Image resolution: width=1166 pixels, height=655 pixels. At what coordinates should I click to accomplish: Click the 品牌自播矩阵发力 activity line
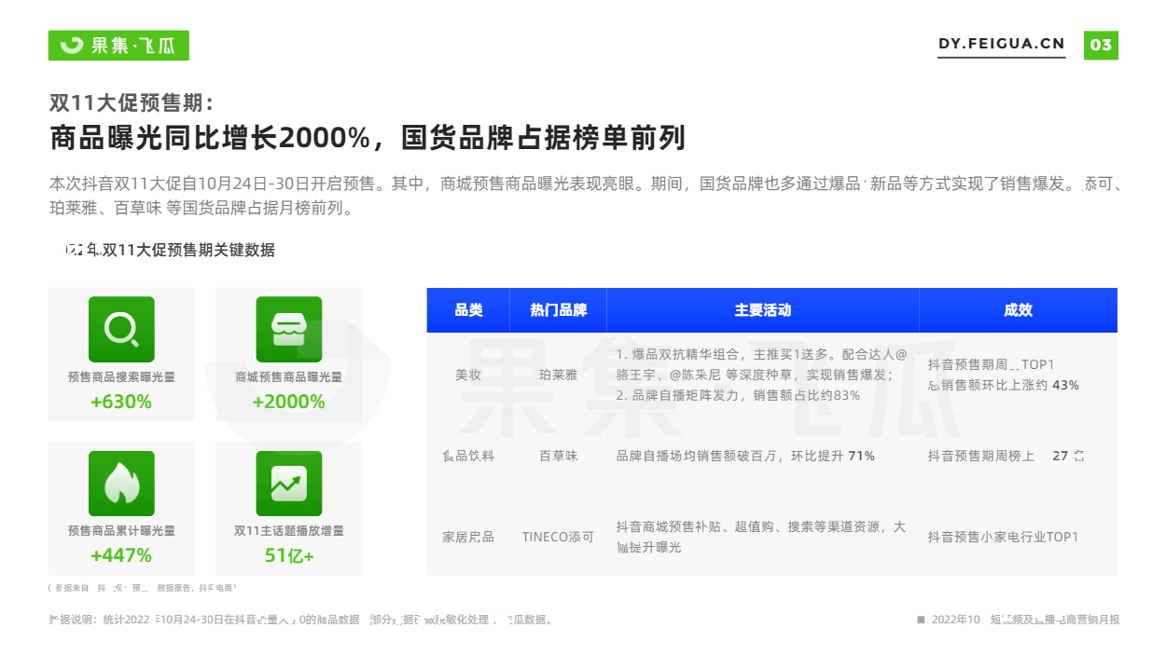tap(738, 395)
